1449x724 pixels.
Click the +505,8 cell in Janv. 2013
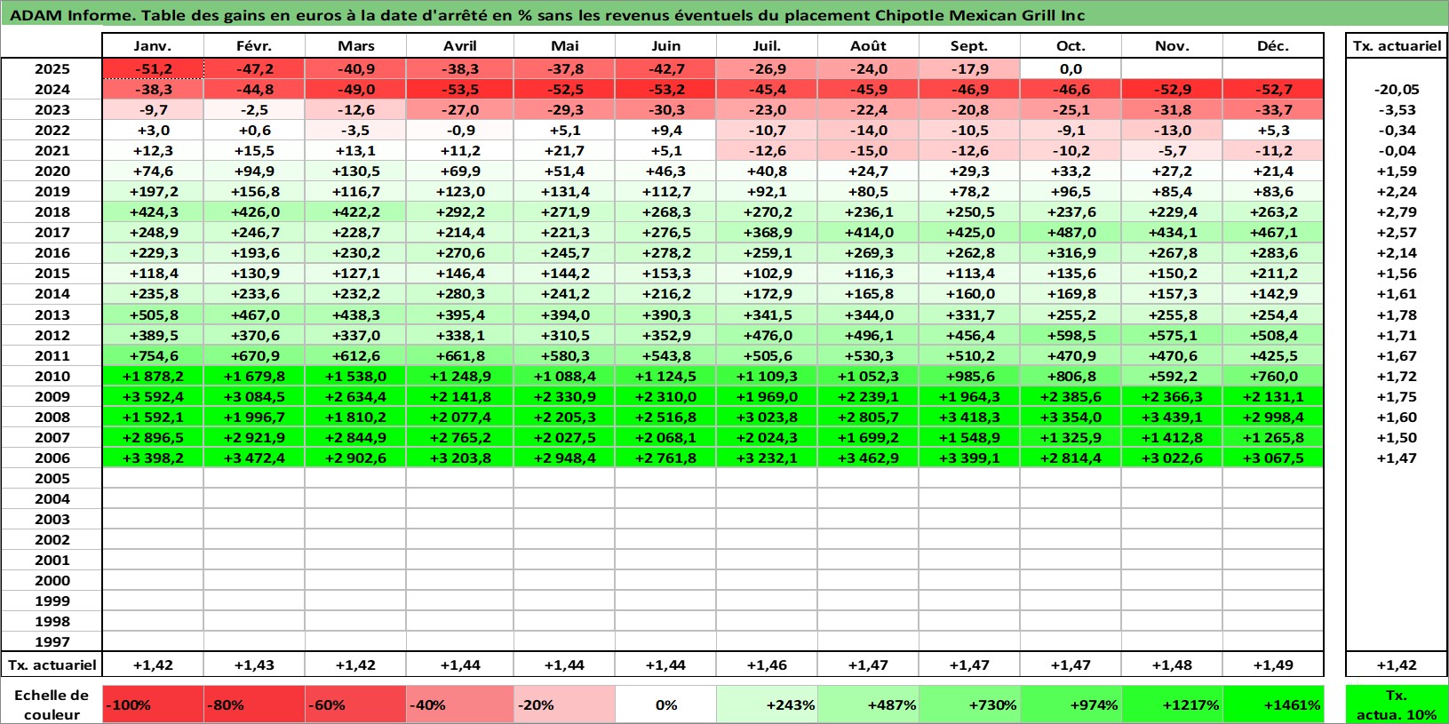(153, 314)
